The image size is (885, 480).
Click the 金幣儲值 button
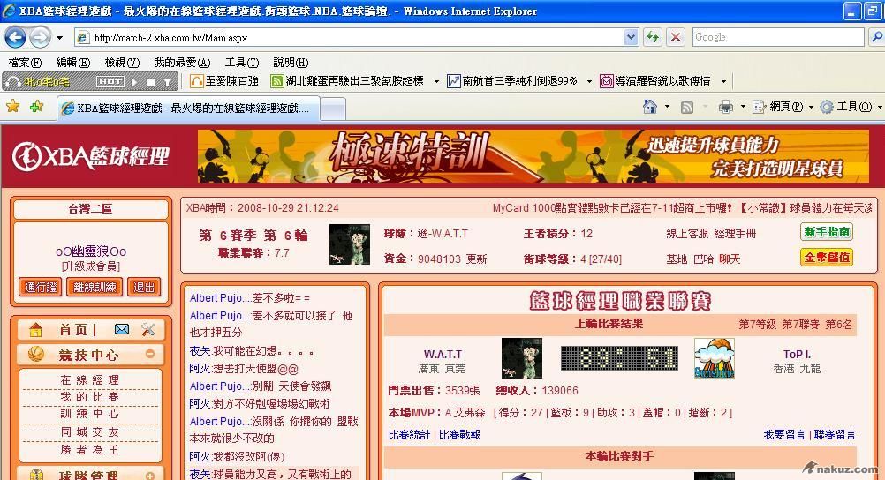point(827,257)
